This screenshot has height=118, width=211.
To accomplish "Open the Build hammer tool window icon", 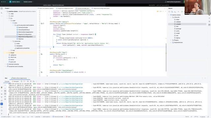I will [2, 88].
